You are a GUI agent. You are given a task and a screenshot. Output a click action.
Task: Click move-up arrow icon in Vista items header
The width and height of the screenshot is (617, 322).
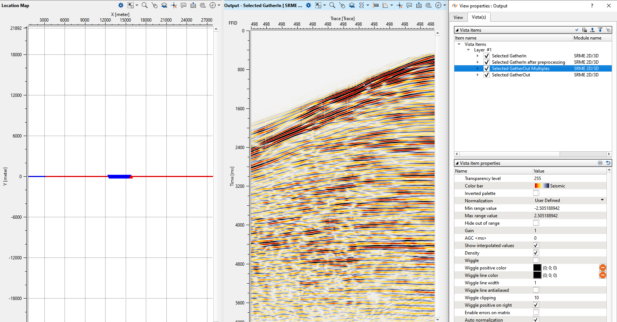tap(592, 30)
